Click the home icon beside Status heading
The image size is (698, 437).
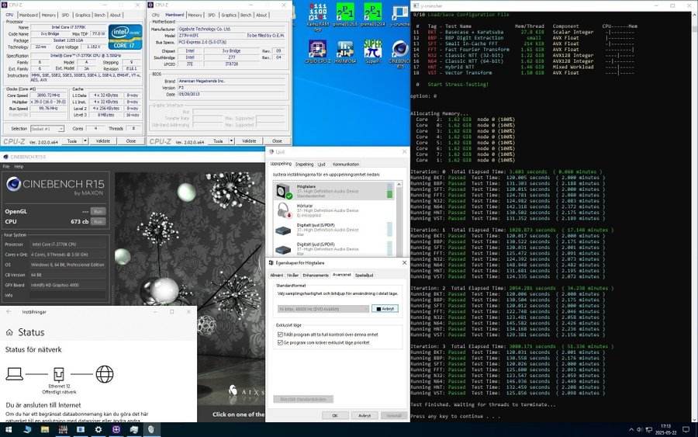pyautogui.click(x=9, y=332)
